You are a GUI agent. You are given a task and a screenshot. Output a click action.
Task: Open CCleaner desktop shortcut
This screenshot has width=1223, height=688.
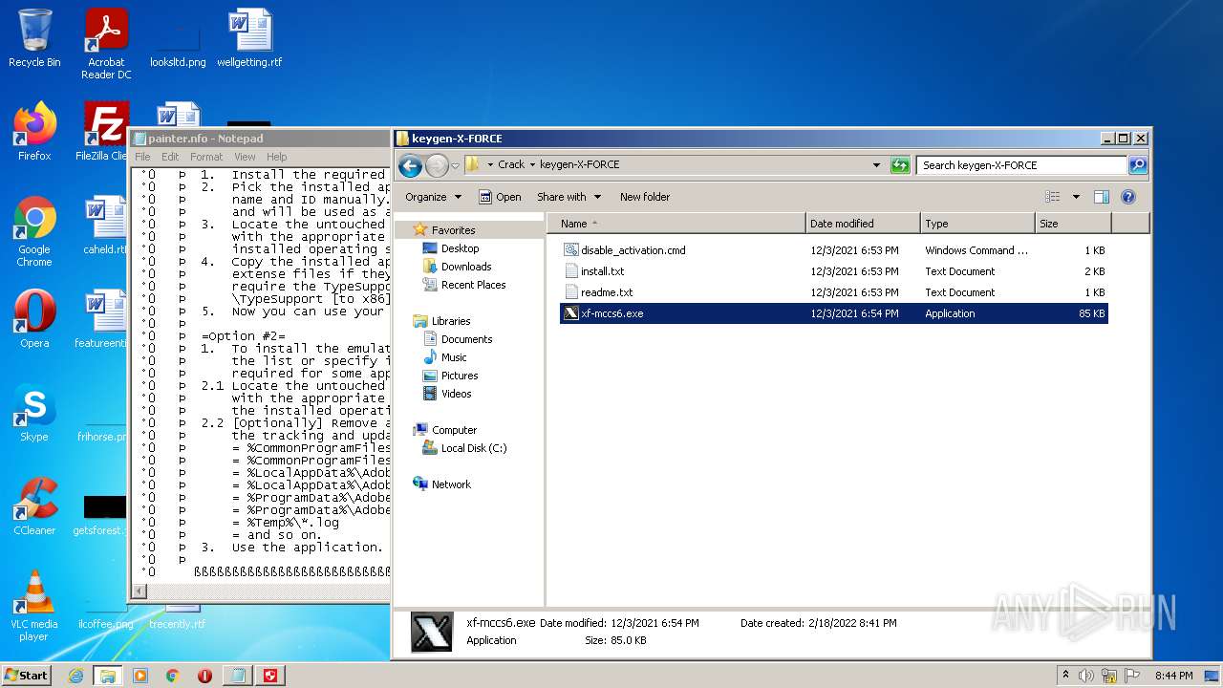(x=34, y=507)
